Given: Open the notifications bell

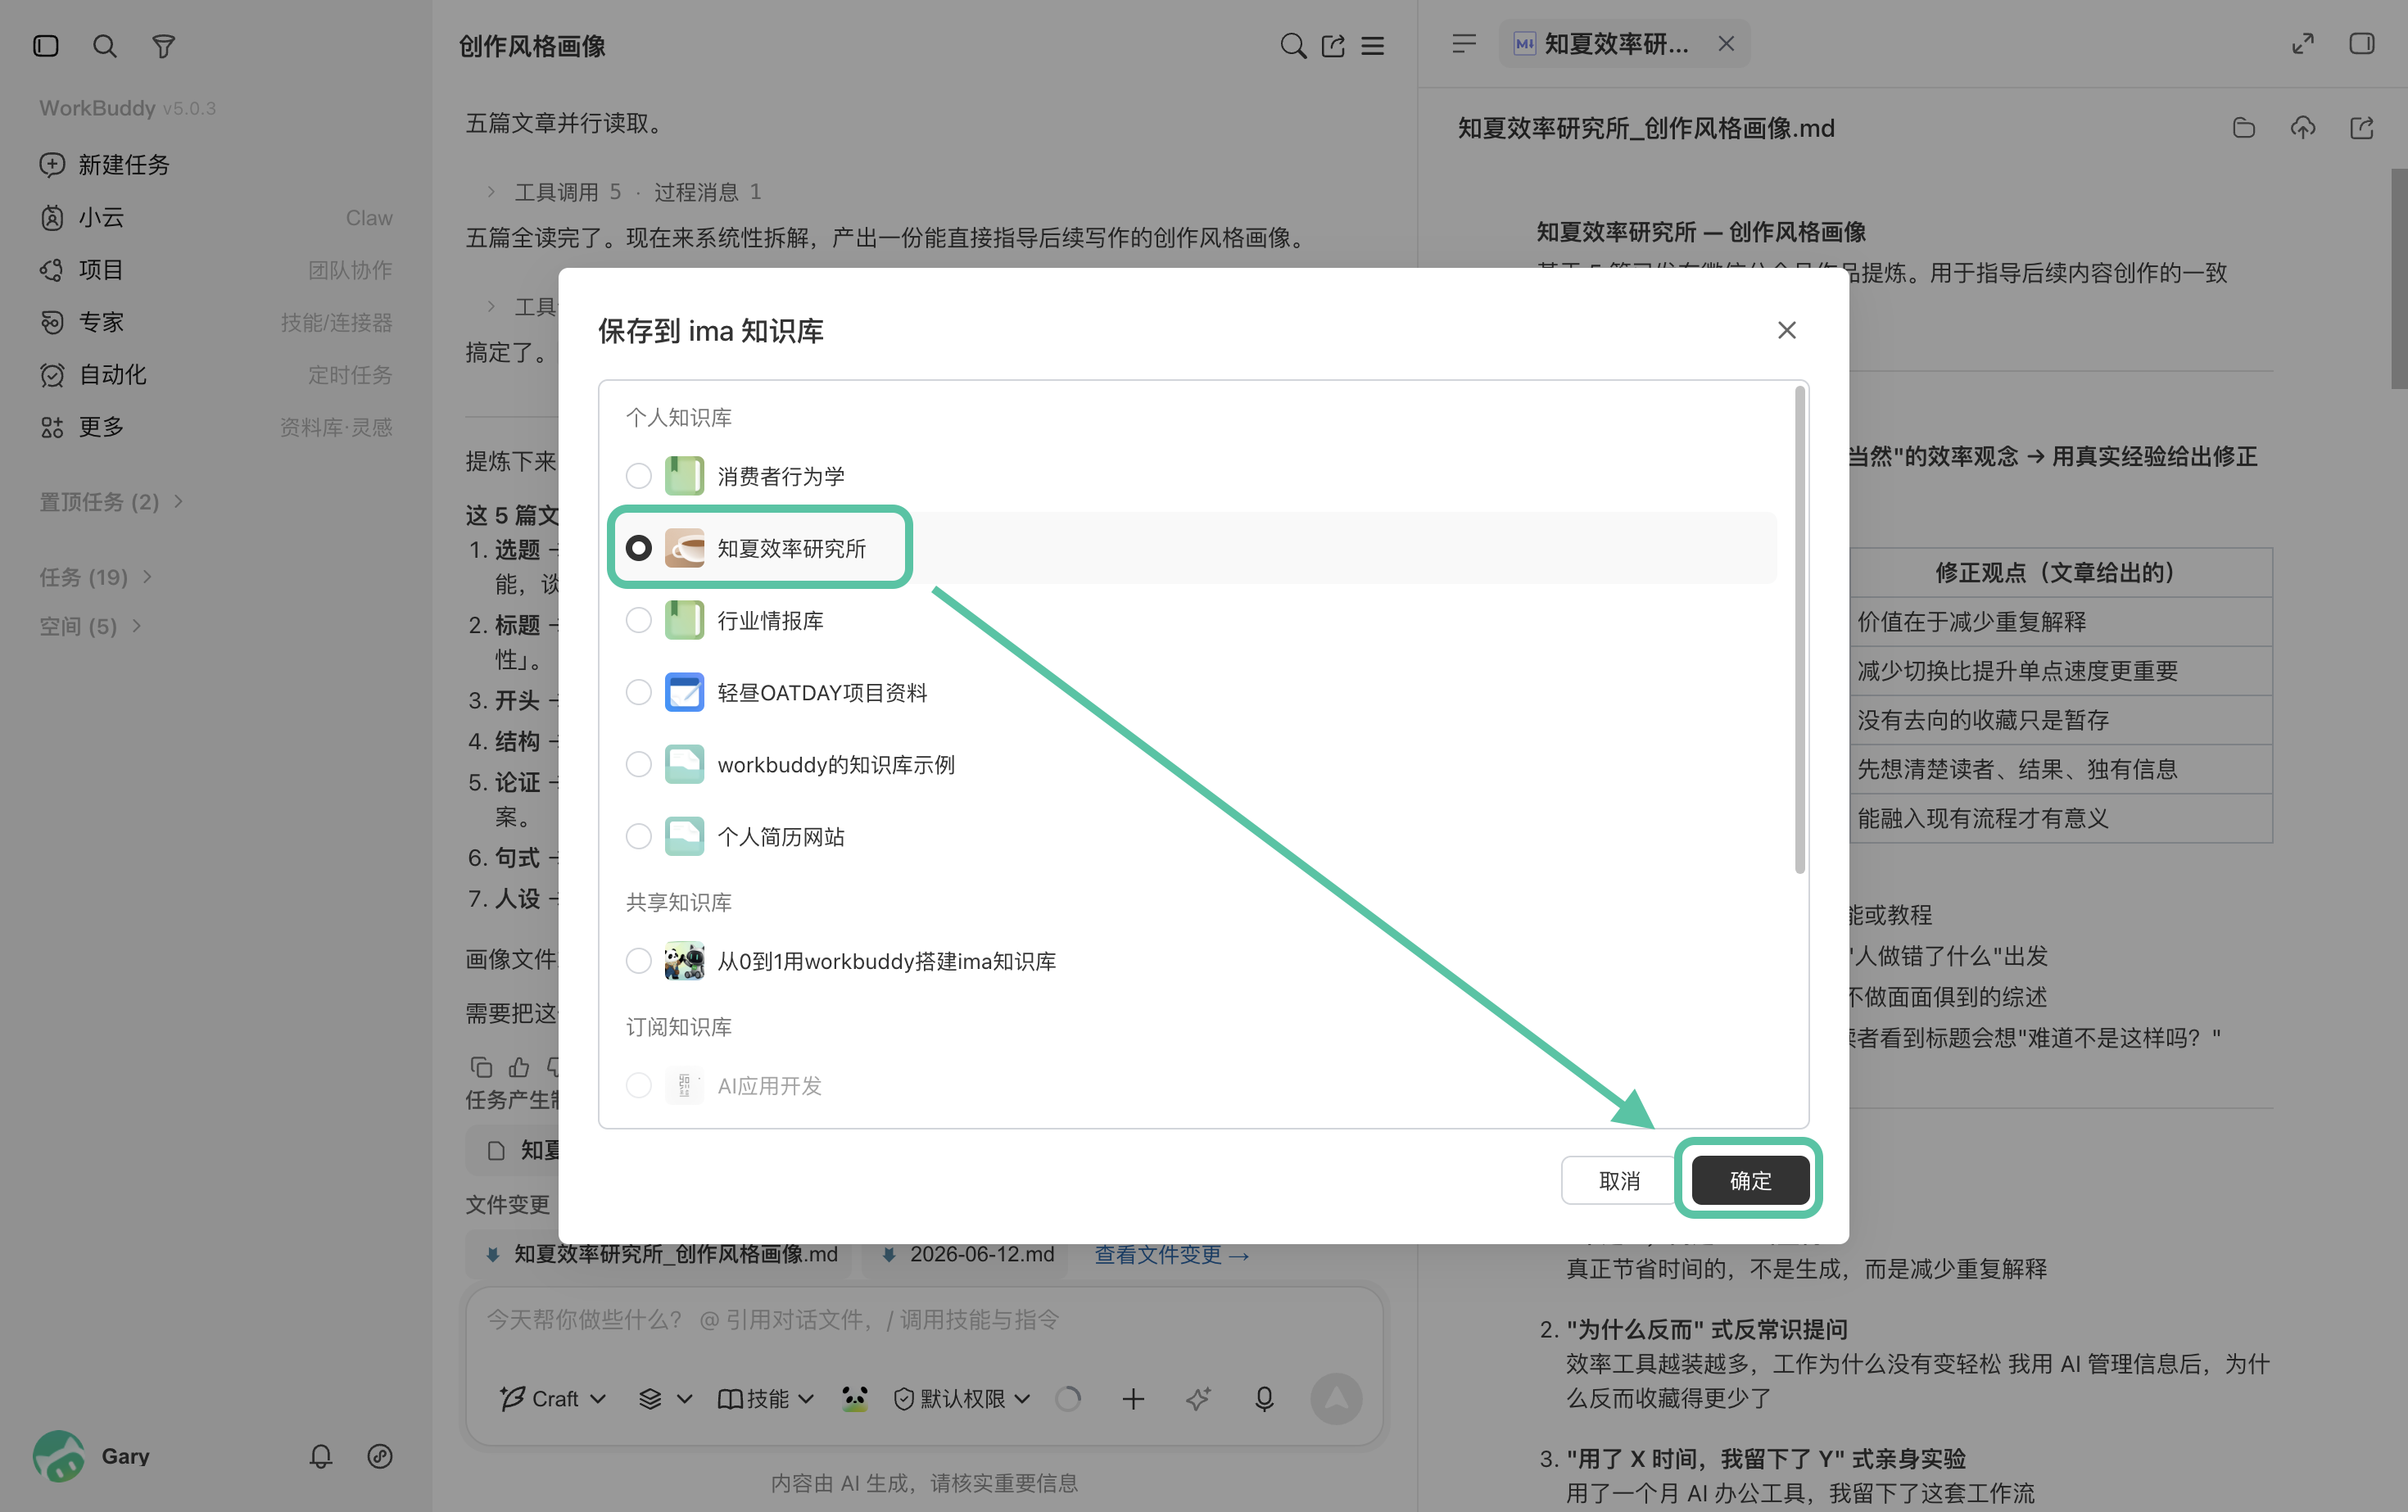Looking at the screenshot, I should pos(321,1456).
